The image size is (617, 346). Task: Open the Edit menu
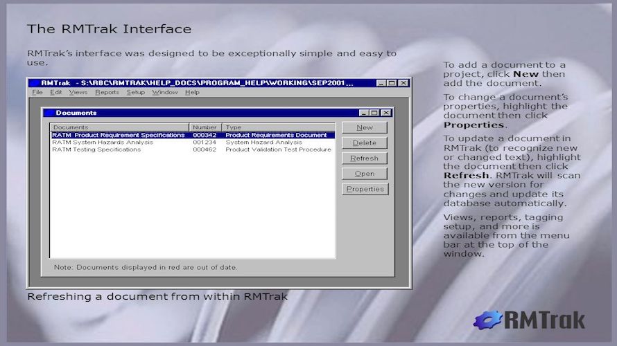(x=55, y=92)
